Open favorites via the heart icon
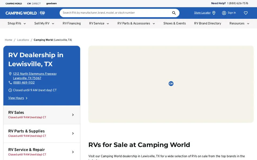 pyautogui.click(x=245, y=13)
